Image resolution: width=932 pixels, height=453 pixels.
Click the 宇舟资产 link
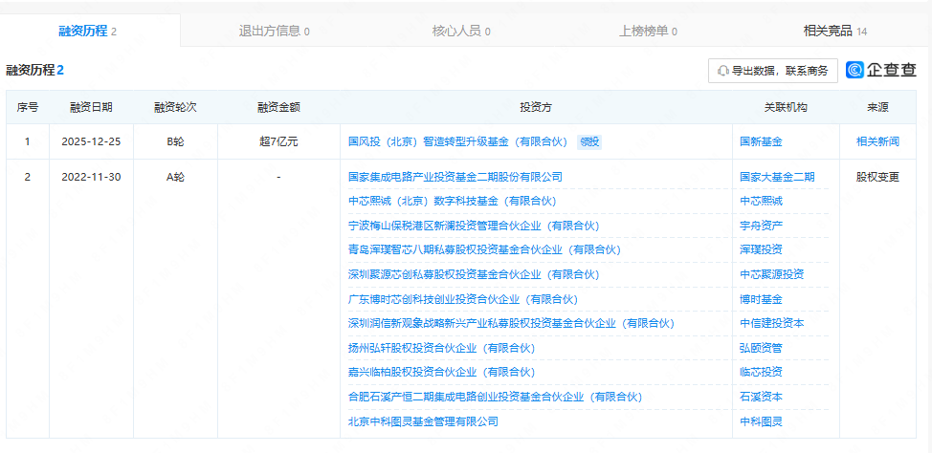click(x=761, y=226)
